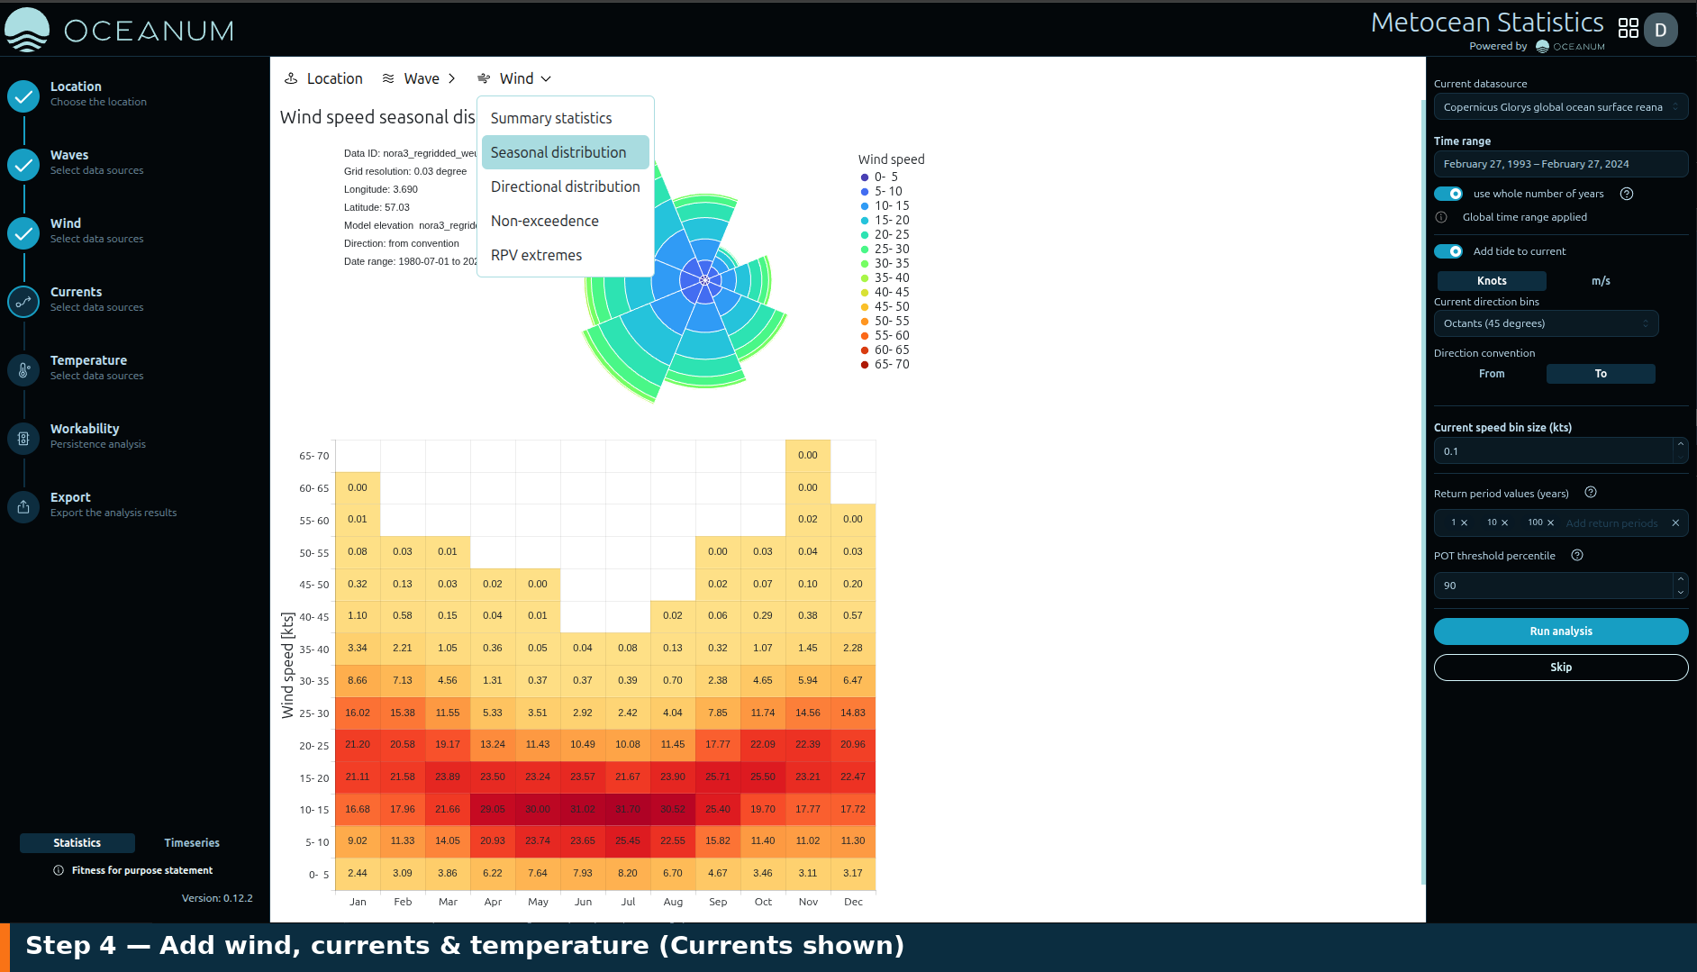Remove the 1 year return period tag
1697x972 pixels.
click(x=1464, y=522)
